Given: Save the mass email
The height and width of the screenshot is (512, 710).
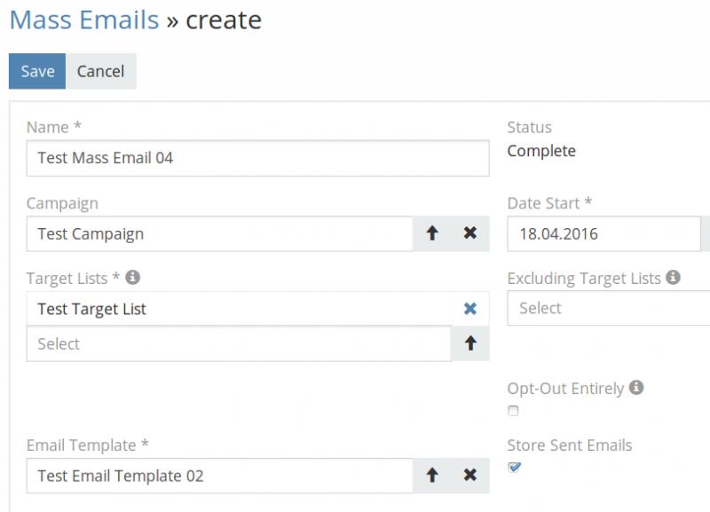Looking at the screenshot, I should pyautogui.click(x=37, y=71).
